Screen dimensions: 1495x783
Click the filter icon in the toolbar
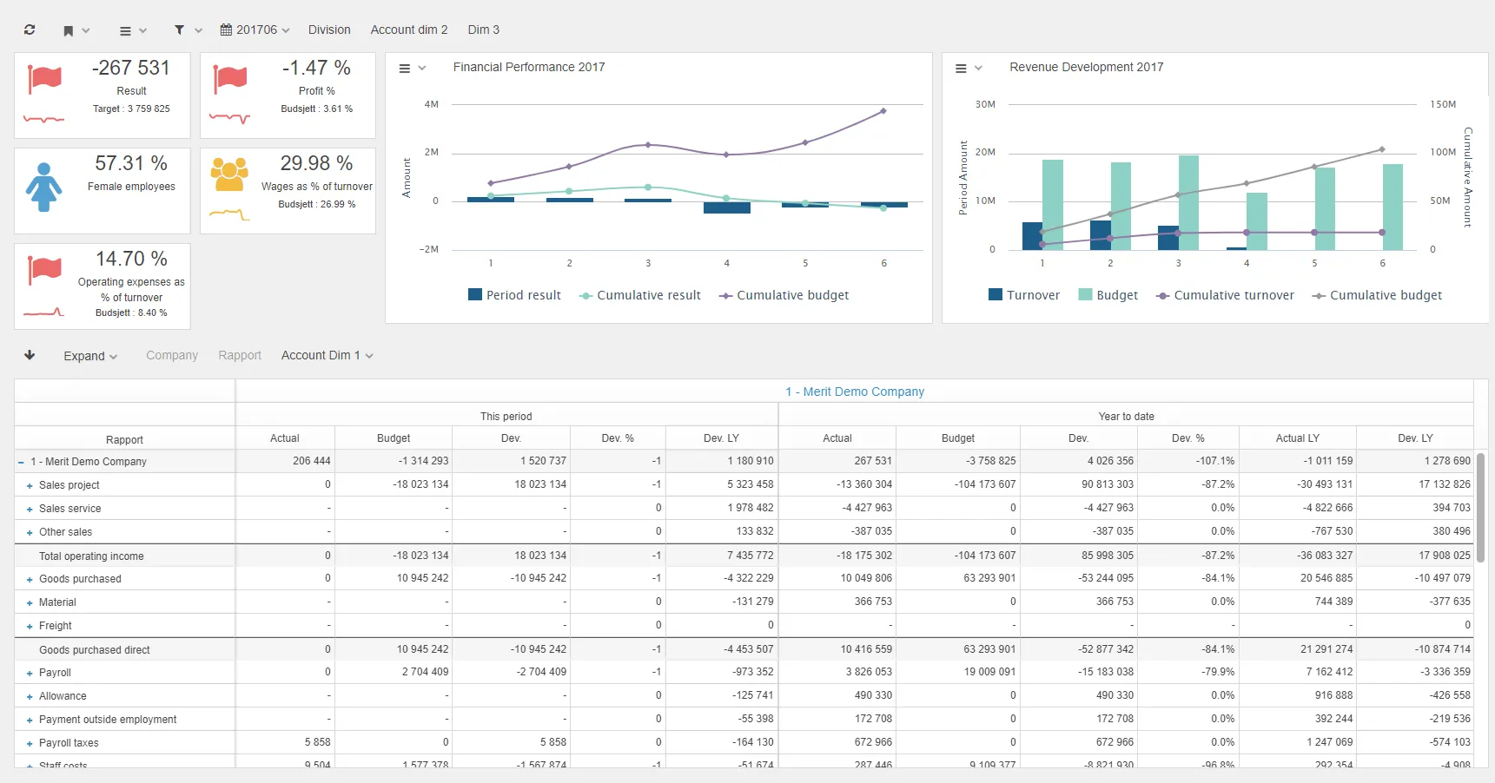click(x=181, y=30)
